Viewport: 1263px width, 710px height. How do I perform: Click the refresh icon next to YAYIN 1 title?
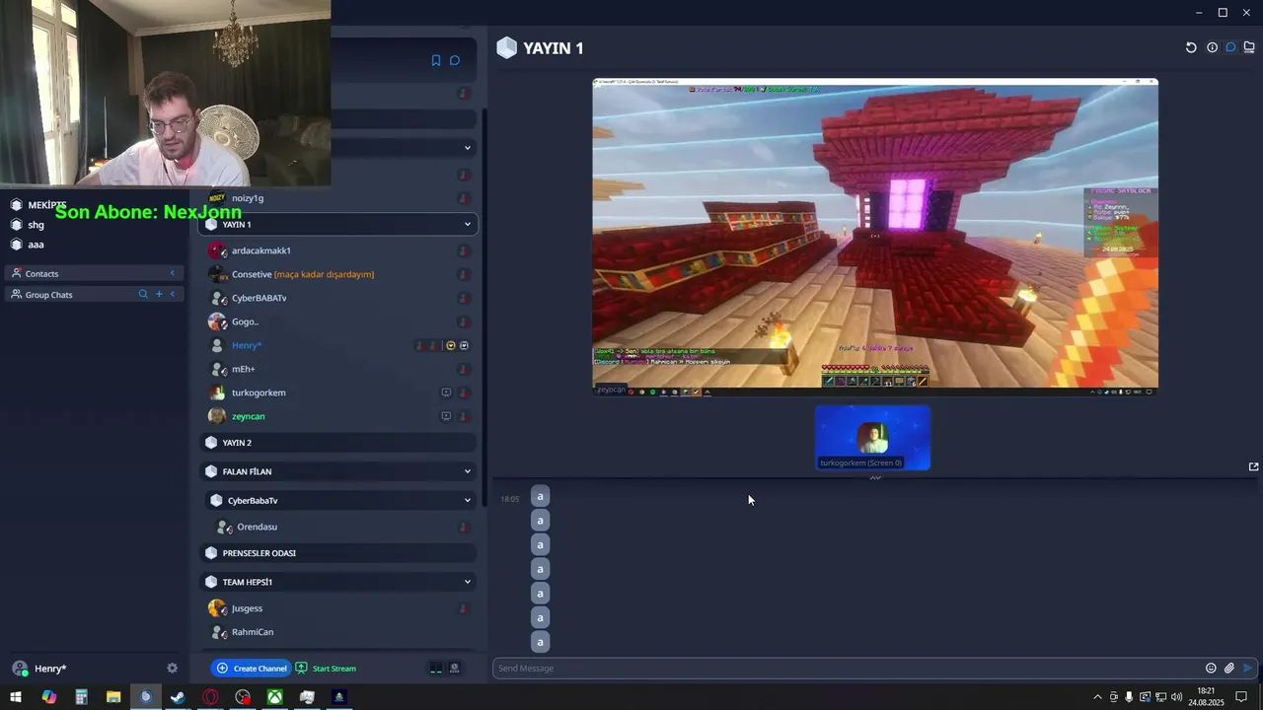point(1191,47)
